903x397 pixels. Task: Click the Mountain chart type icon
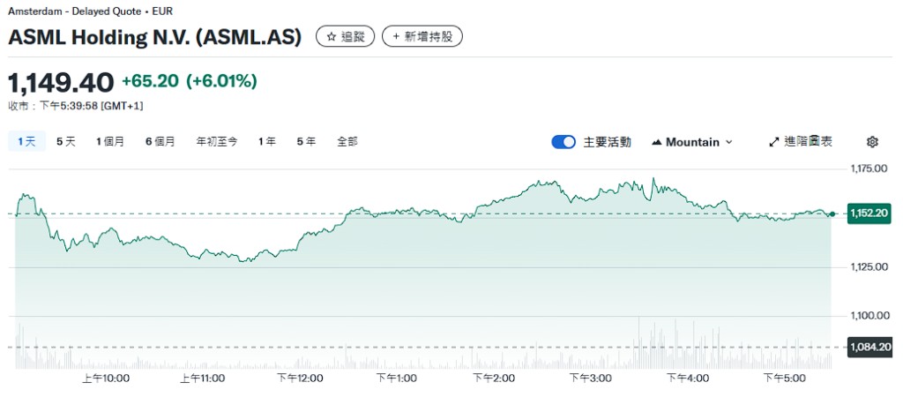[657, 142]
